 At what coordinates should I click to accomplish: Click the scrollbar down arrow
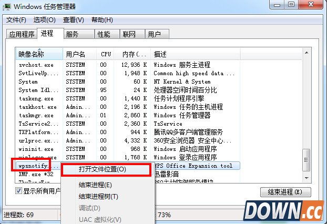point(306,178)
